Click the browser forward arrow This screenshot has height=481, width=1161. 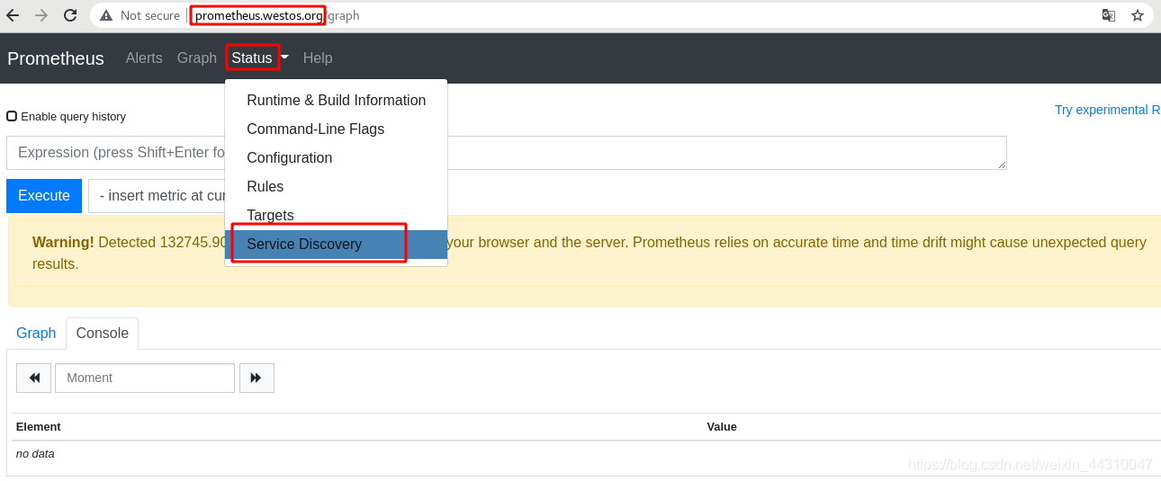[41, 15]
